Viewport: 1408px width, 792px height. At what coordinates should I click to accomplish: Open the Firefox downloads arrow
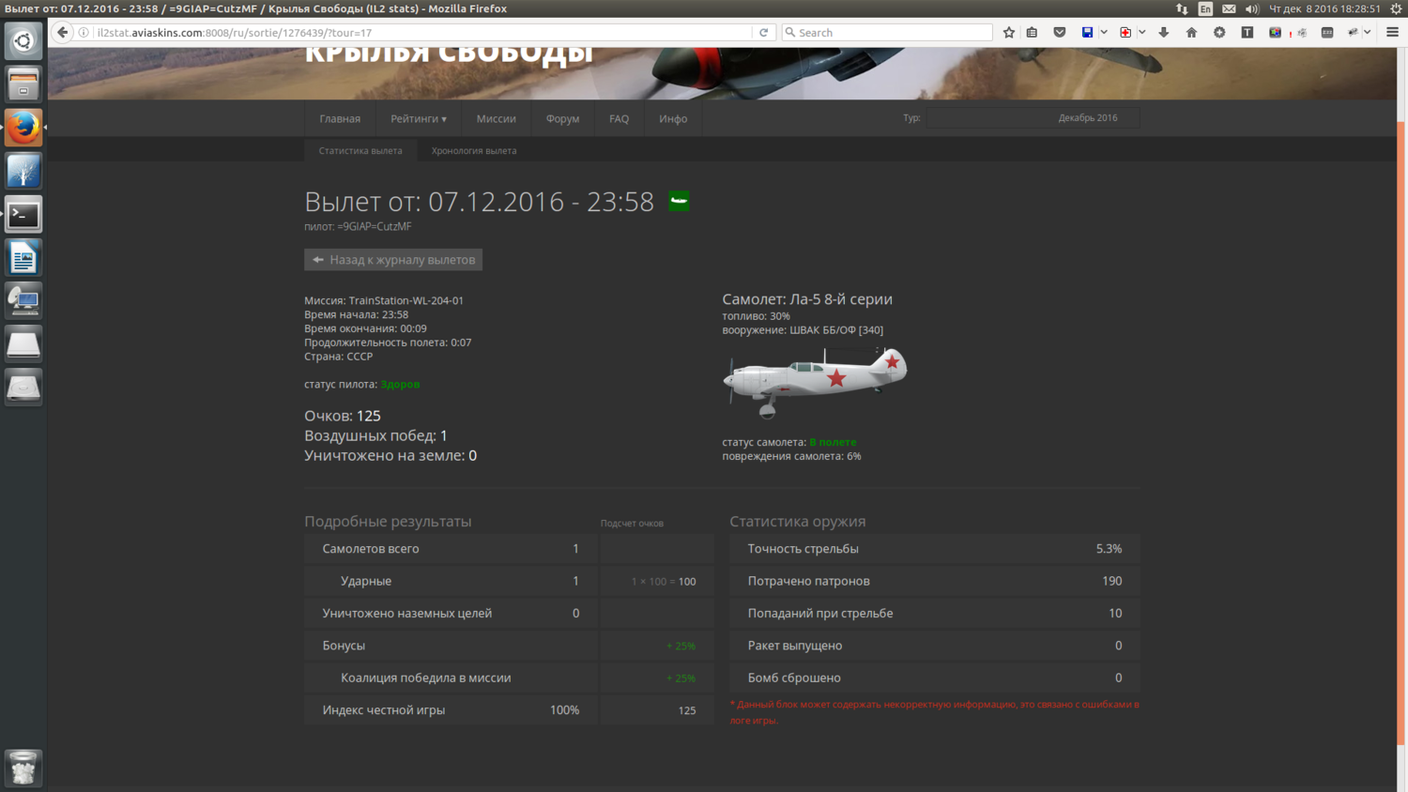tap(1164, 32)
